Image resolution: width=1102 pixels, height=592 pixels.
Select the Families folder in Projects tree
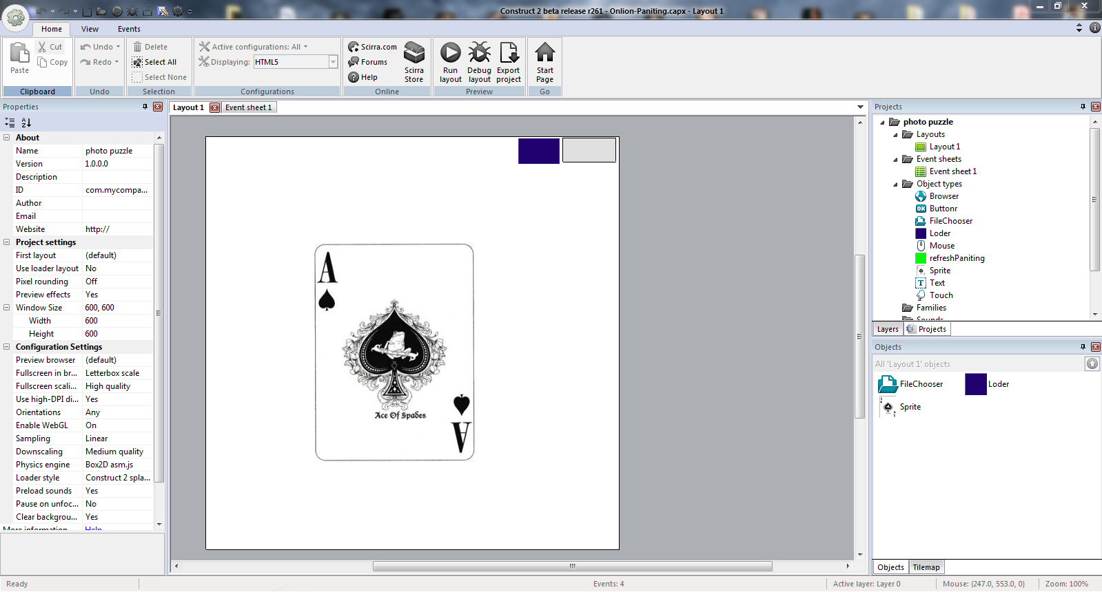click(924, 308)
